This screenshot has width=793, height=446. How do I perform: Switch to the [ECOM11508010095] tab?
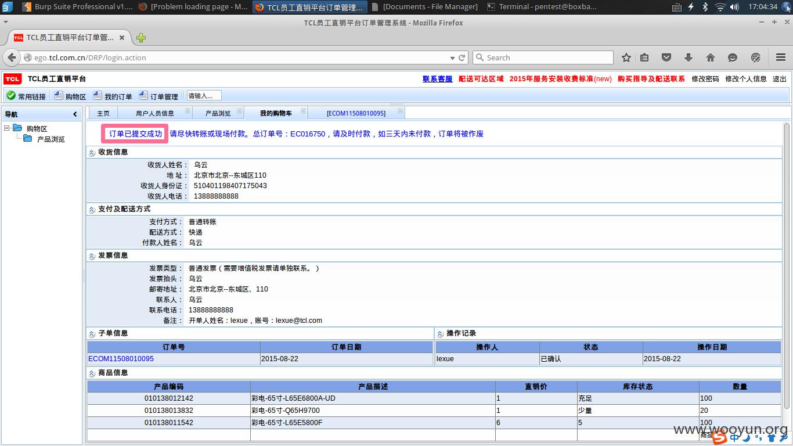coord(356,113)
